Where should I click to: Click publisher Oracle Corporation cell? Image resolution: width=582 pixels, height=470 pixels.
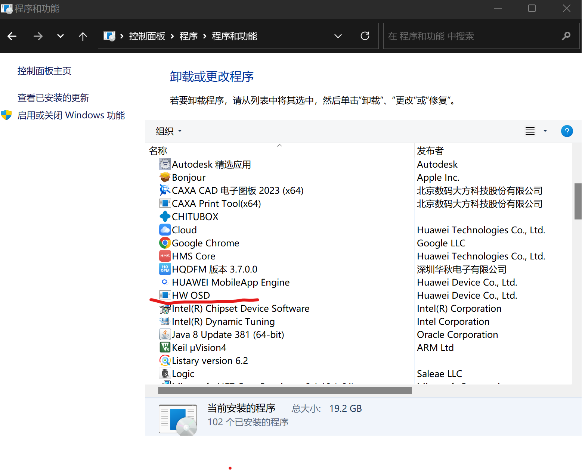(458, 334)
